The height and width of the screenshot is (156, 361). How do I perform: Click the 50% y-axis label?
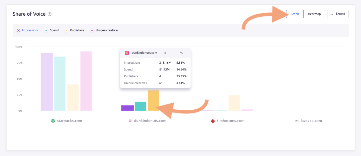[20, 79]
